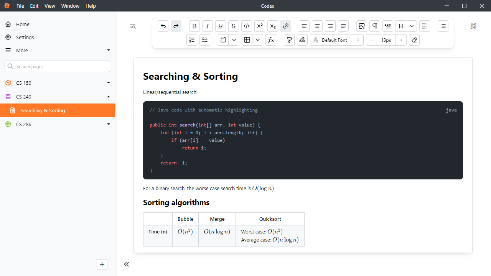Toggle italic formatting
Screen dimensions: 491x276
pos(208,26)
